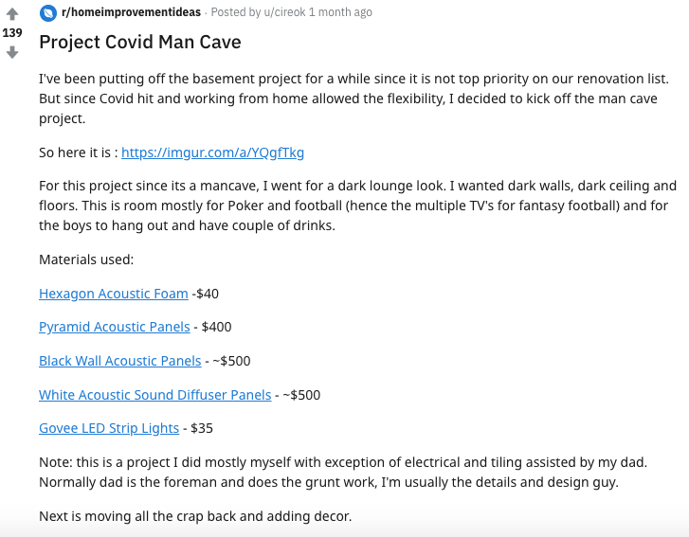Click the Materials used heading text
Image resolution: width=689 pixels, height=537 pixels.
(x=86, y=260)
